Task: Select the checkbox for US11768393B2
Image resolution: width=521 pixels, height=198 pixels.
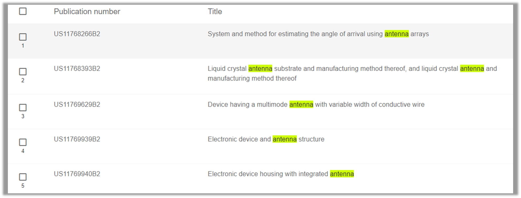Action: pos(23,72)
